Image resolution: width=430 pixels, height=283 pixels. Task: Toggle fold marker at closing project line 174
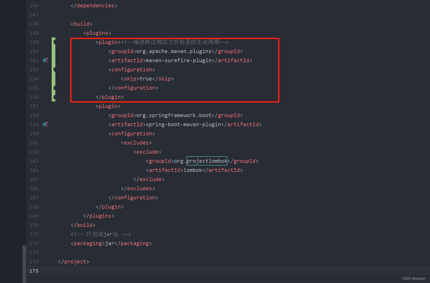[x=56, y=262]
